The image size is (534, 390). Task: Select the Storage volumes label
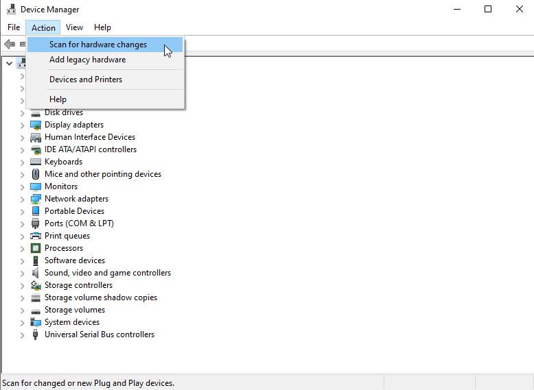point(75,310)
